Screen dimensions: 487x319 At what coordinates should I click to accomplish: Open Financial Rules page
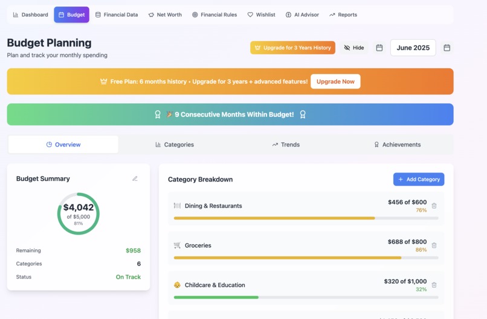pyautogui.click(x=214, y=14)
